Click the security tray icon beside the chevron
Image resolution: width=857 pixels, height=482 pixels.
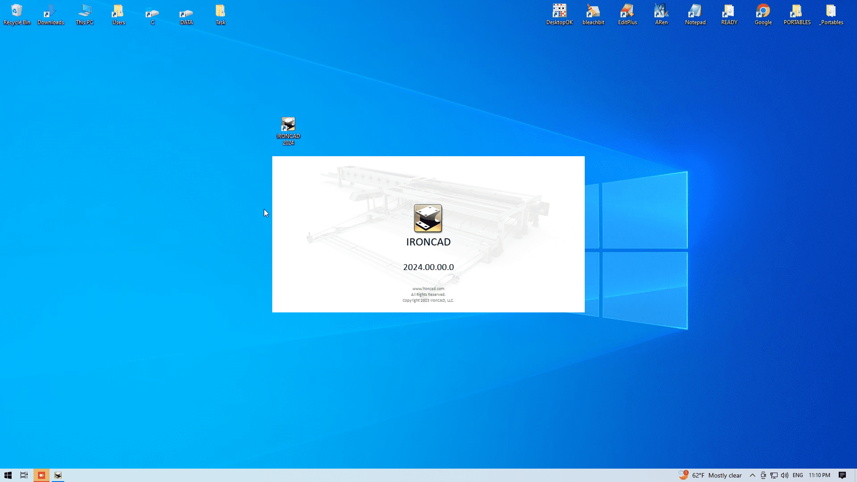[x=763, y=475]
